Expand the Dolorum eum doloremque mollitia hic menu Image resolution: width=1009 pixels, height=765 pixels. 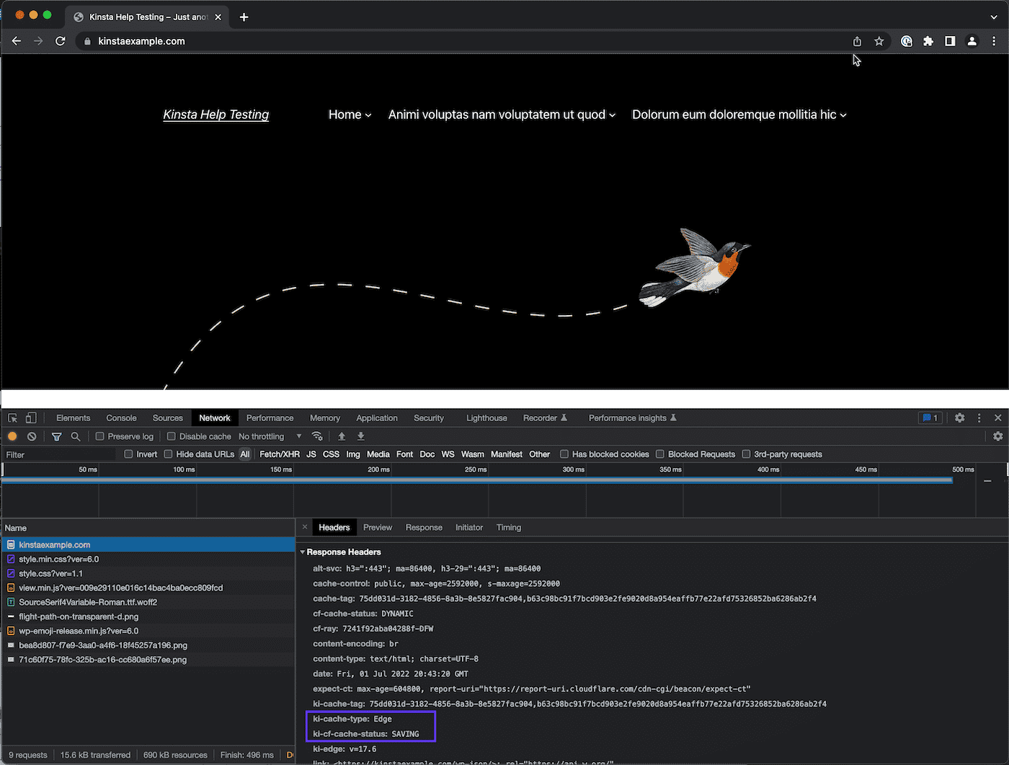point(739,115)
